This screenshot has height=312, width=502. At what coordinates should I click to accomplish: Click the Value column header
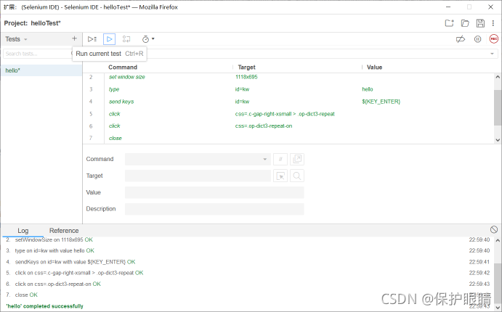point(374,67)
